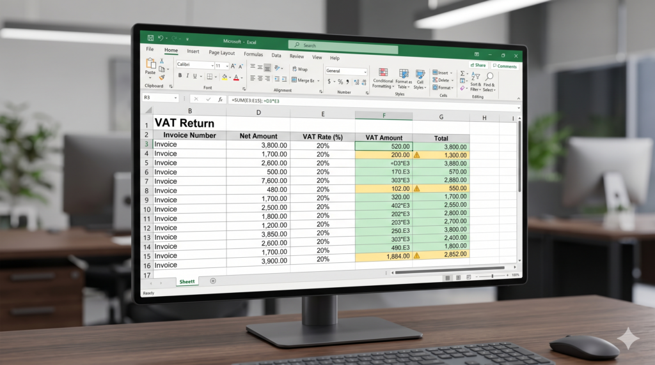Apply the Percent Style format
This screenshot has width=655, height=365.
click(x=340, y=82)
